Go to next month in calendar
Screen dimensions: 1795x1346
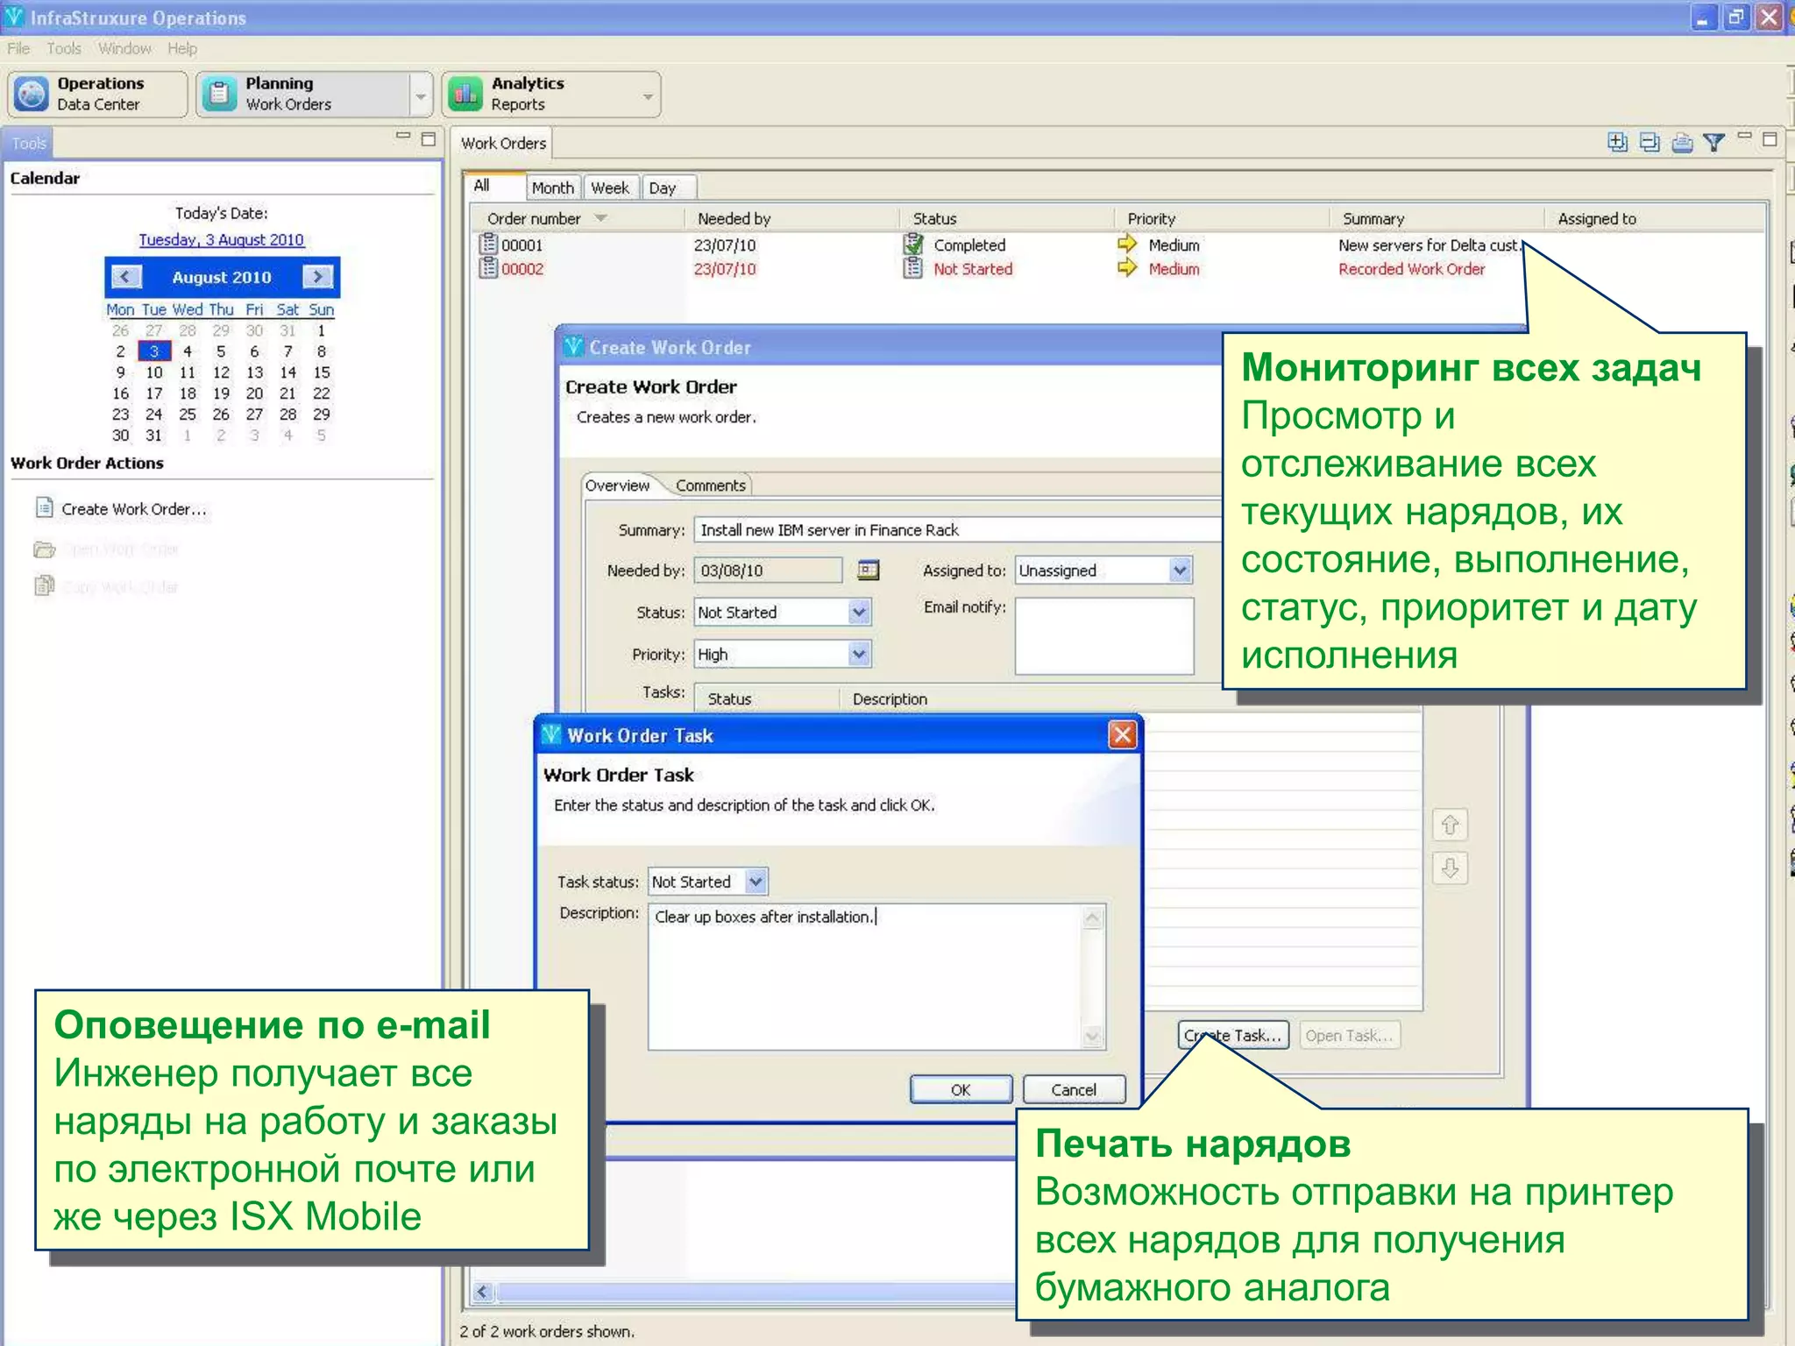(x=317, y=277)
